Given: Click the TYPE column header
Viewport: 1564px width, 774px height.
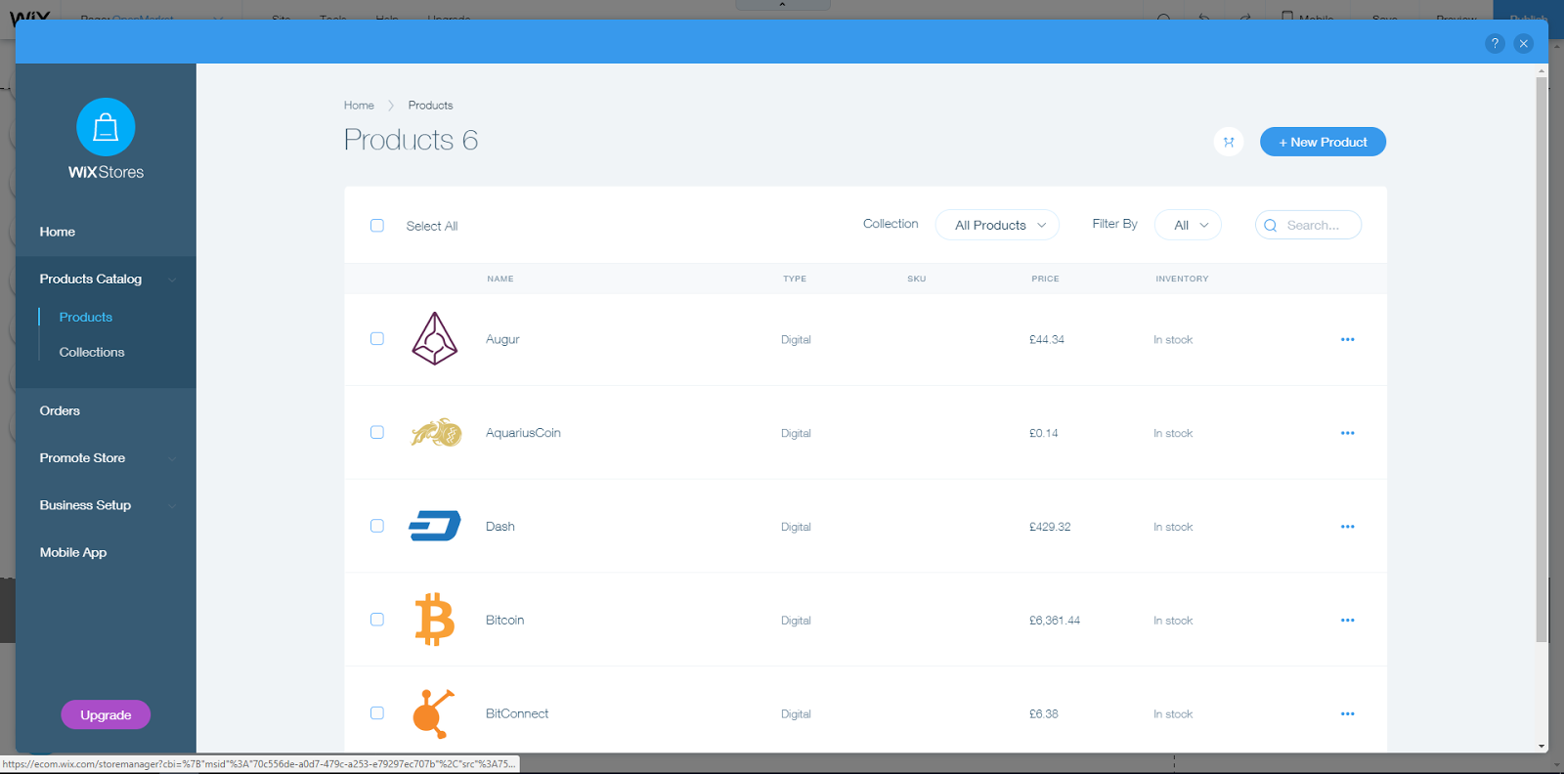Looking at the screenshot, I should pyautogui.click(x=795, y=279).
